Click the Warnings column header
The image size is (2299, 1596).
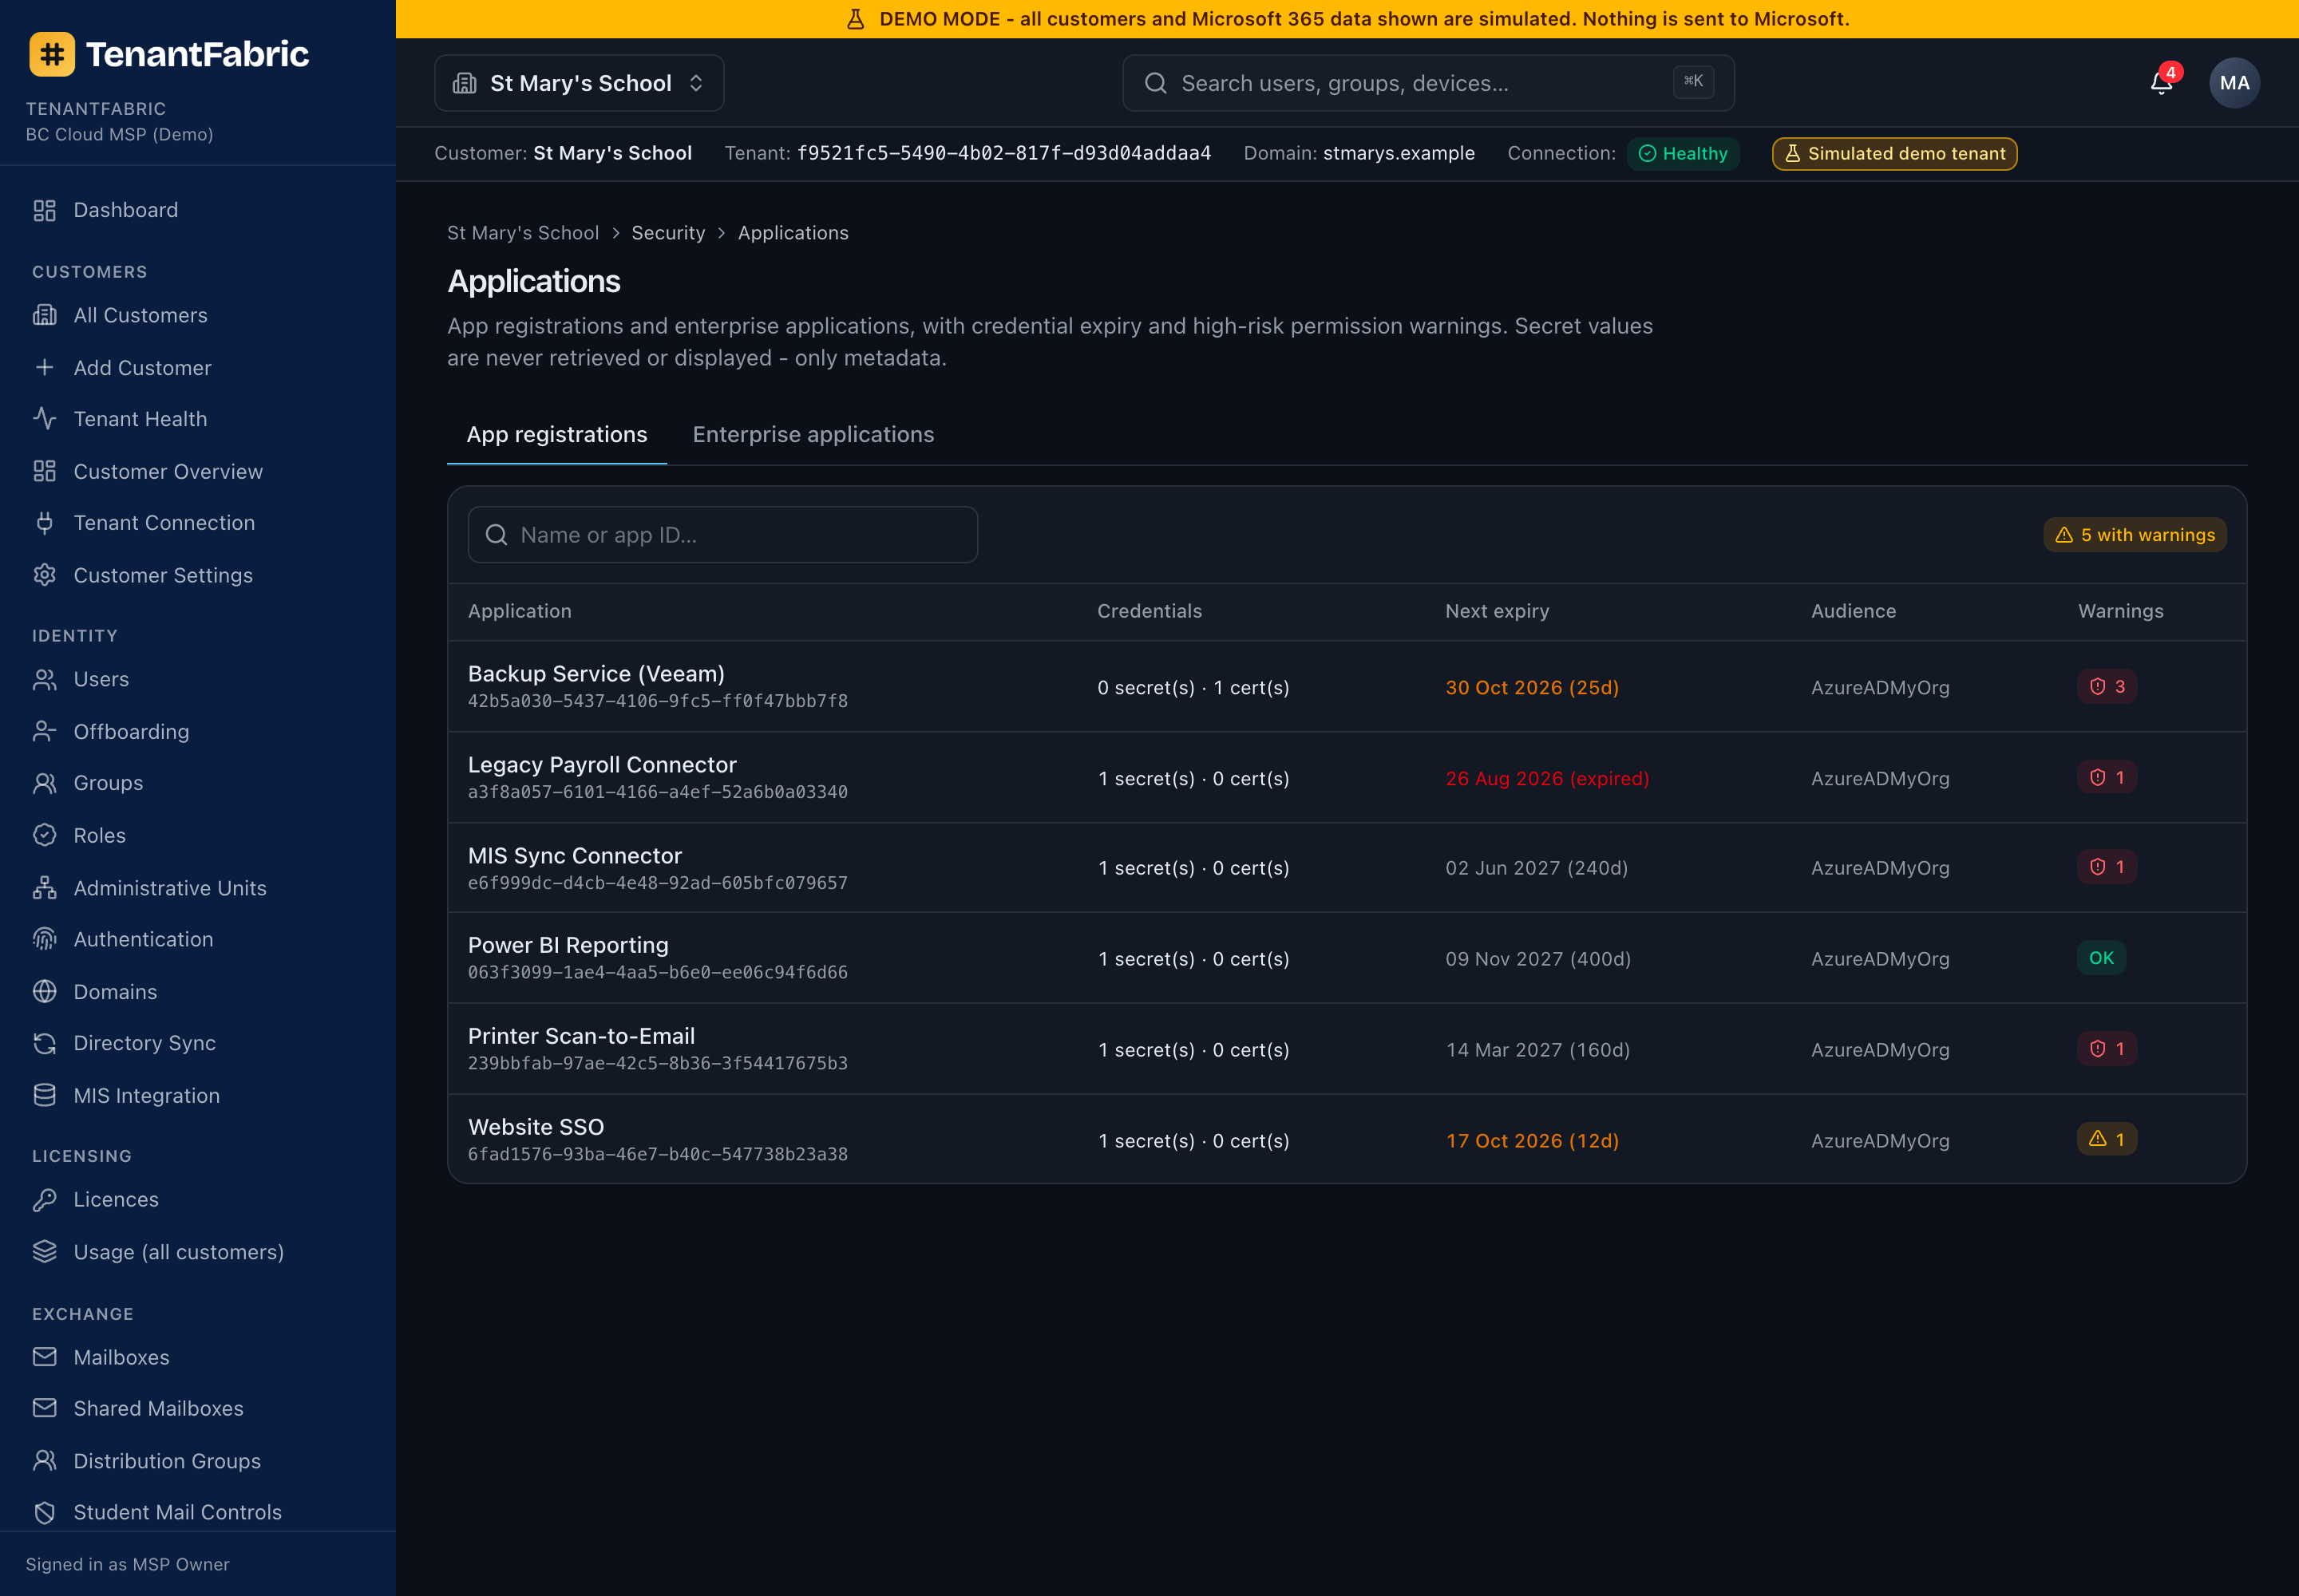[x=2120, y=611]
